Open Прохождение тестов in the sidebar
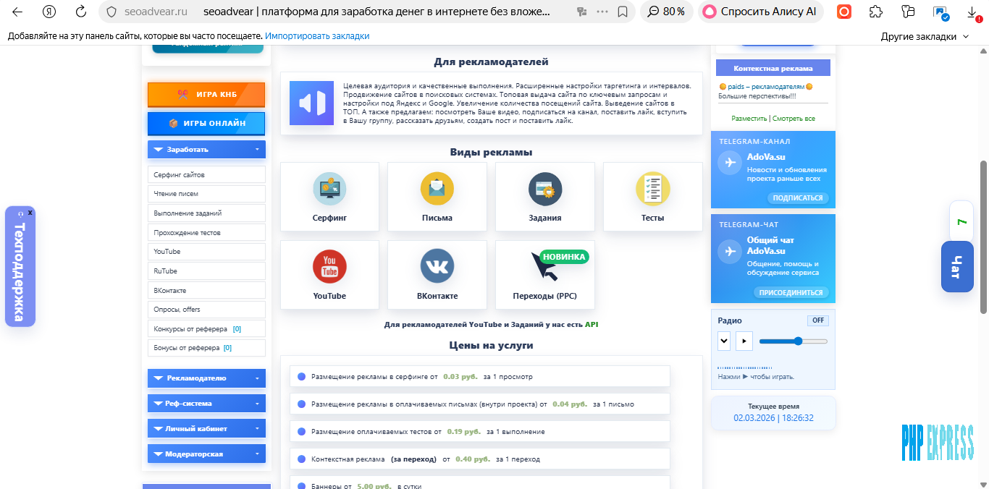989x489 pixels. coord(206,233)
